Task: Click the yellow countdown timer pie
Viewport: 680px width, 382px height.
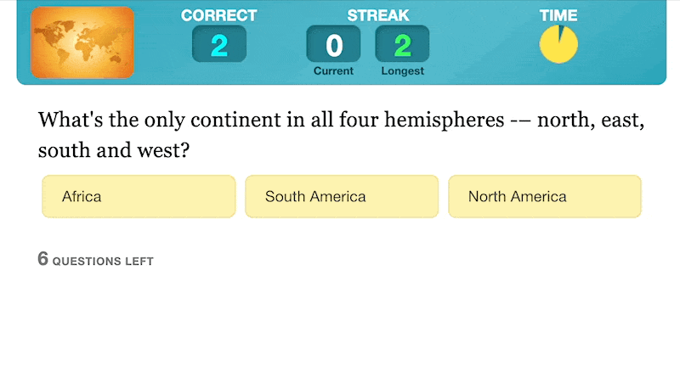Action: pyautogui.click(x=558, y=46)
